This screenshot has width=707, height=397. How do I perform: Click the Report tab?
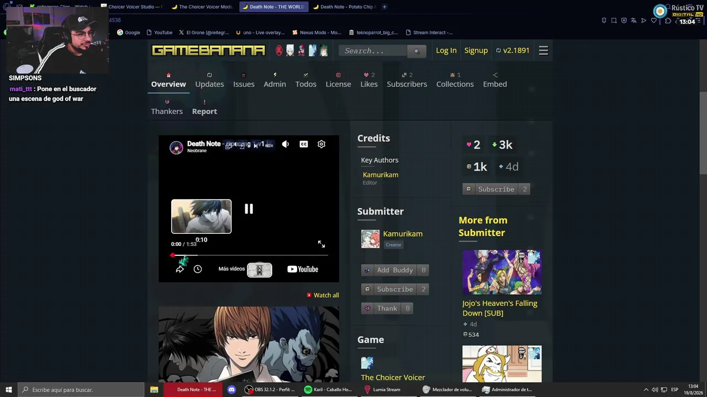[x=204, y=107]
